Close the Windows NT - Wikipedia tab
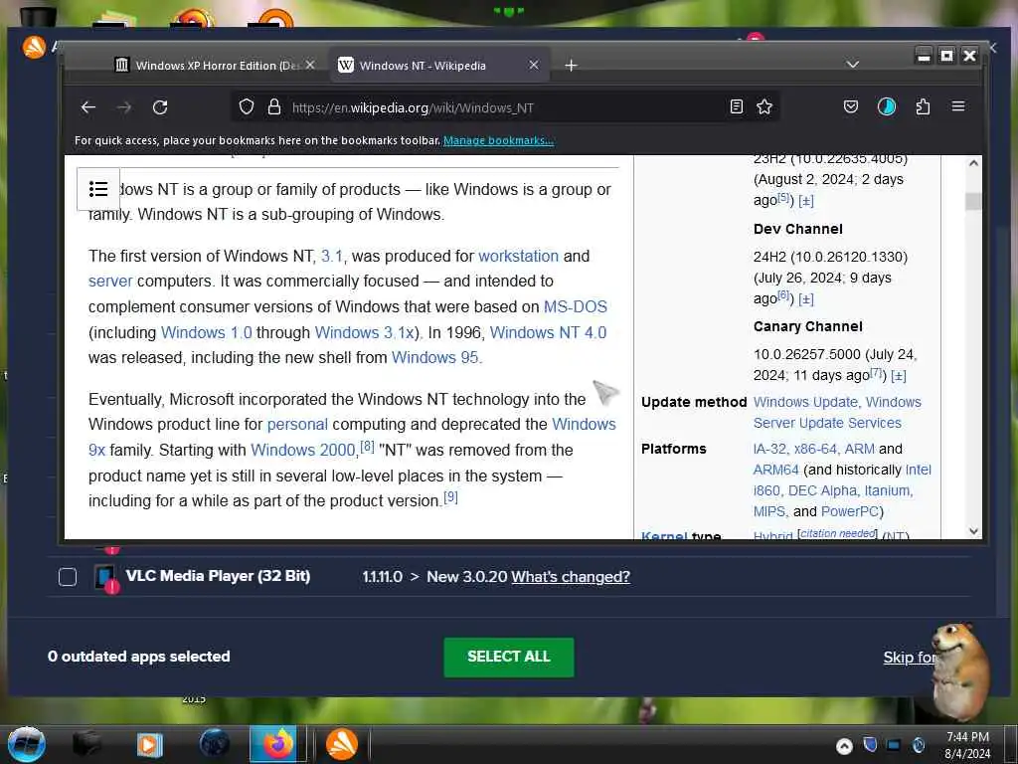The width and height of the screenshot is (1018, 764). [534, 65]
